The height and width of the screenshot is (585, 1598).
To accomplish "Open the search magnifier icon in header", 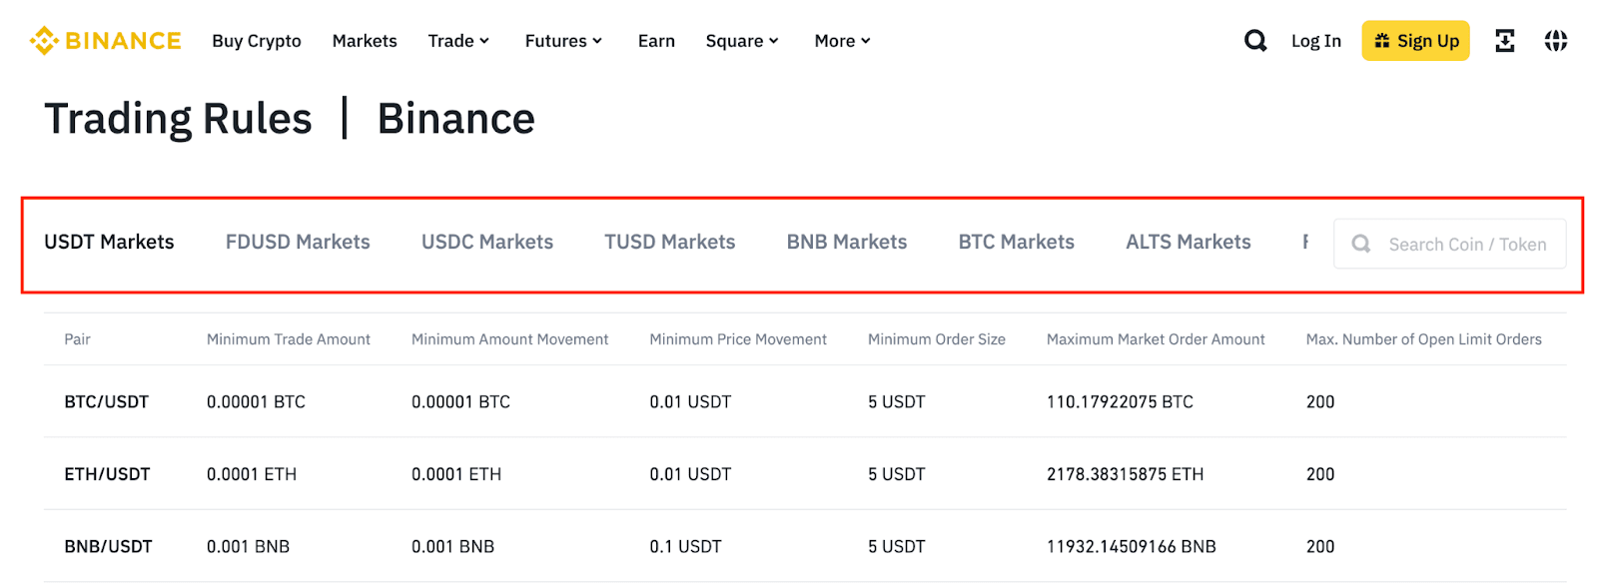I will tap(1255, 41).
